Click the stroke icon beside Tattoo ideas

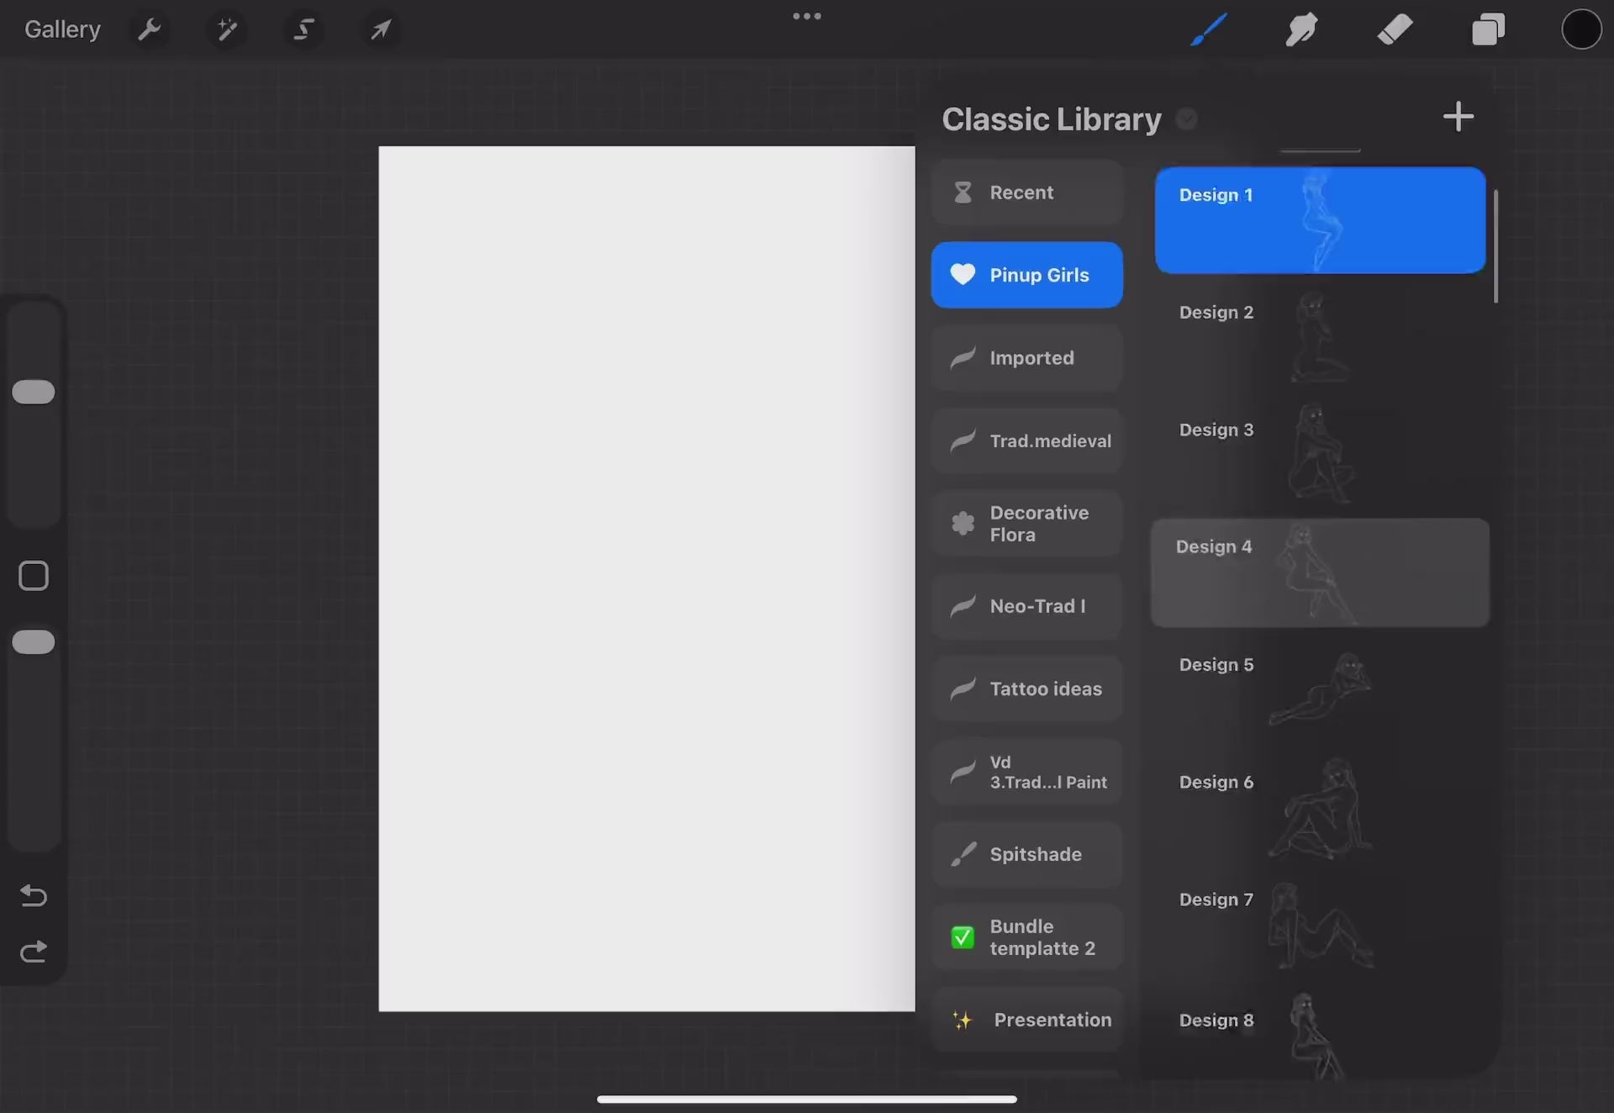click(x=963, y=688)
